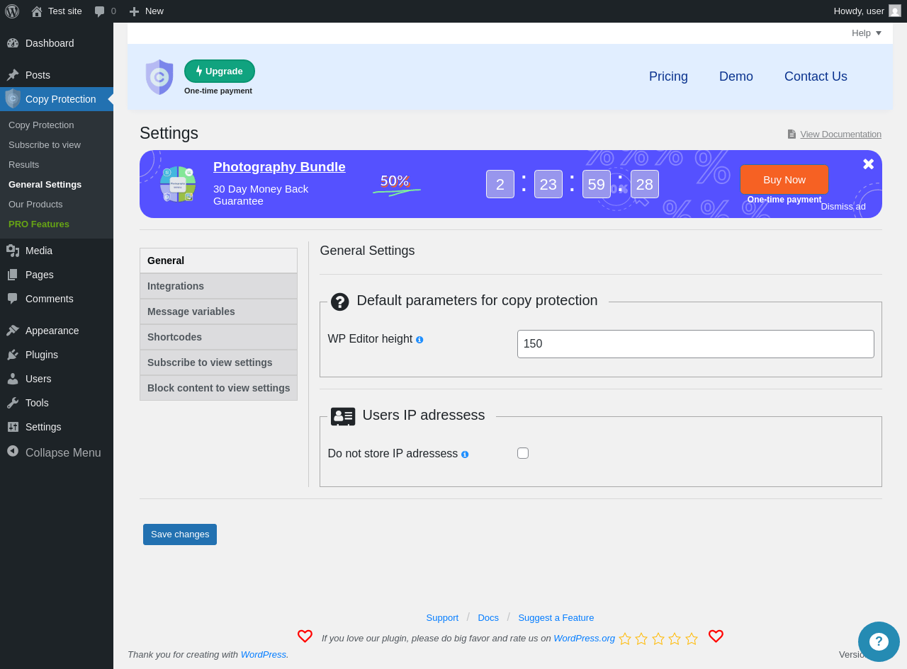This screenshot has height=669, width=907.
Task: Click the info icon beside Do not store IP
Action: pyautogui.click(x=465, y=454)
